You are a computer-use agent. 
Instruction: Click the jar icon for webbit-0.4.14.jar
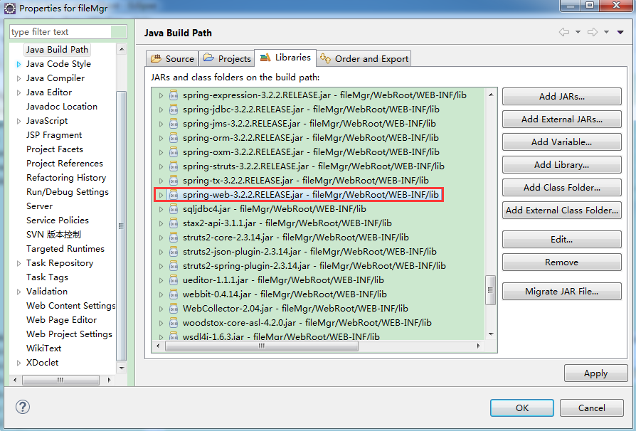174,294
